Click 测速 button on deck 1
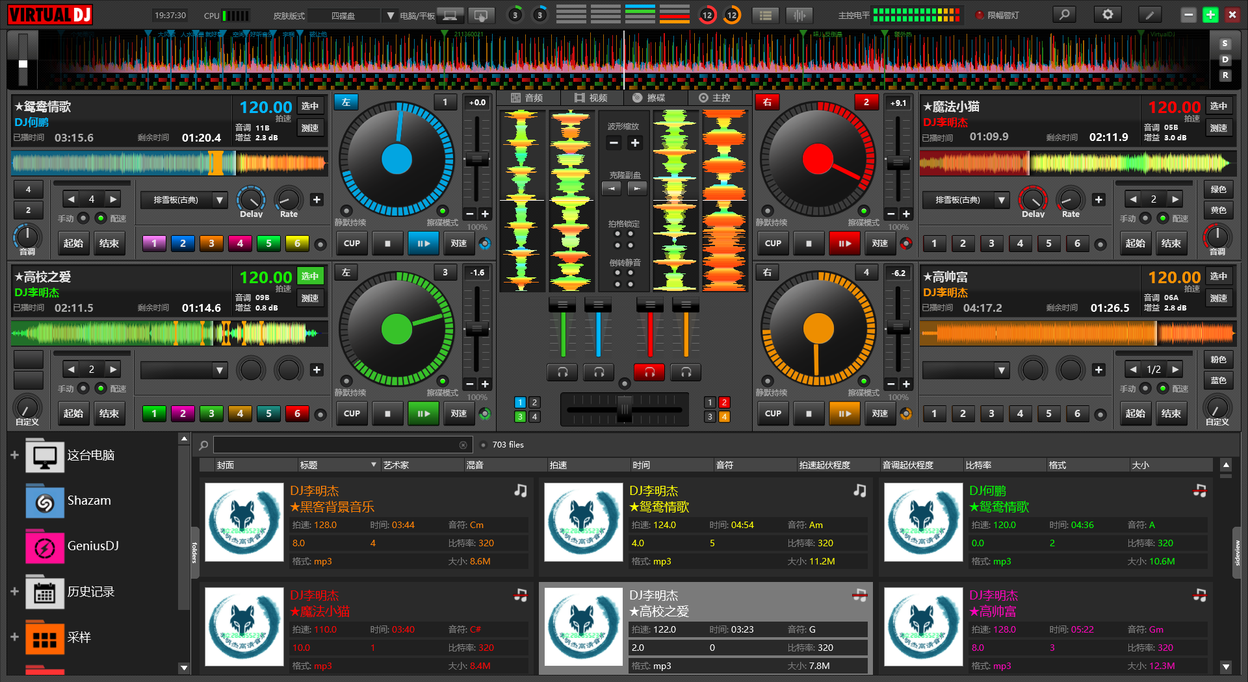1248x682 pixels. (x=310, y=128)
